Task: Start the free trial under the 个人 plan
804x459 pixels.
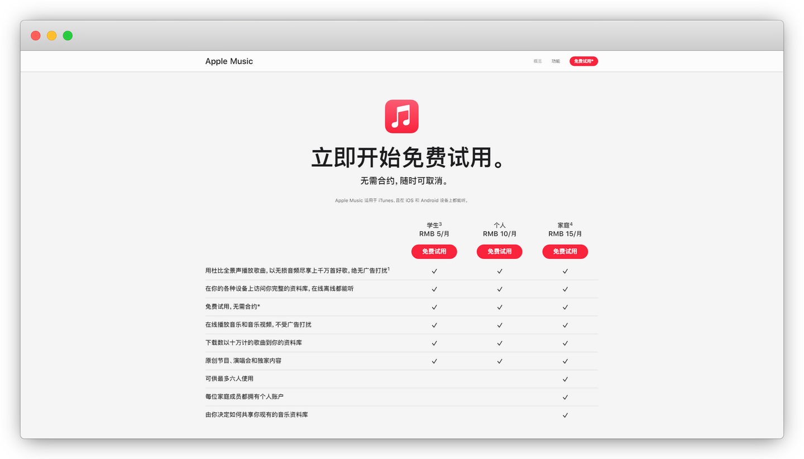Action: coord(499,252)
